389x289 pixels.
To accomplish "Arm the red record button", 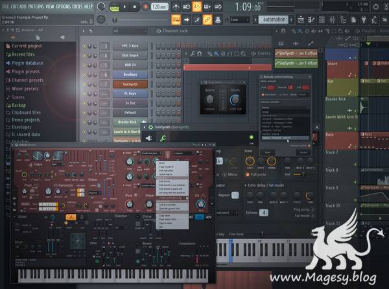I will click(146, 7).
